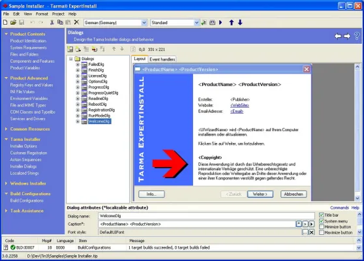Expand the WelcomeDlg tree node

click(78, 121)
